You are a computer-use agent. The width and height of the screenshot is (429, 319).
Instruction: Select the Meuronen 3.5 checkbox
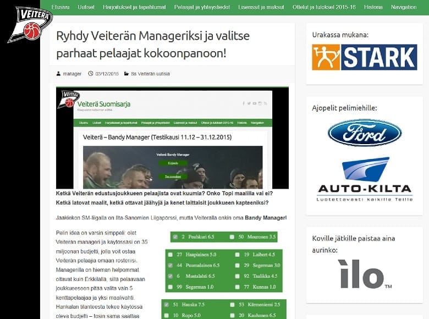tap(233, 237)
